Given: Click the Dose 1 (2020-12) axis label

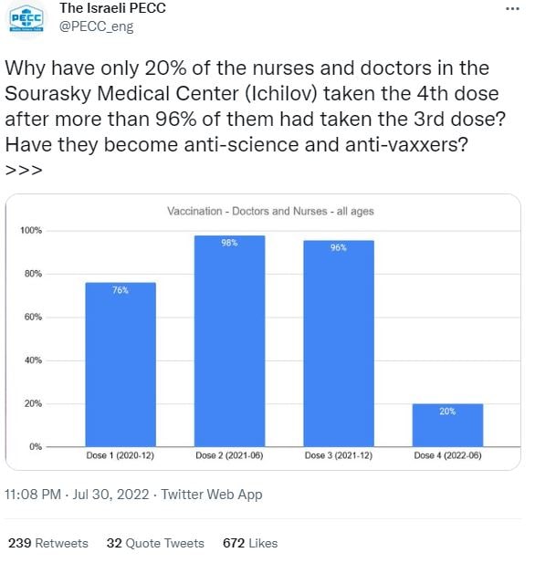Looking at the screenshot, I should pos(120,455).
